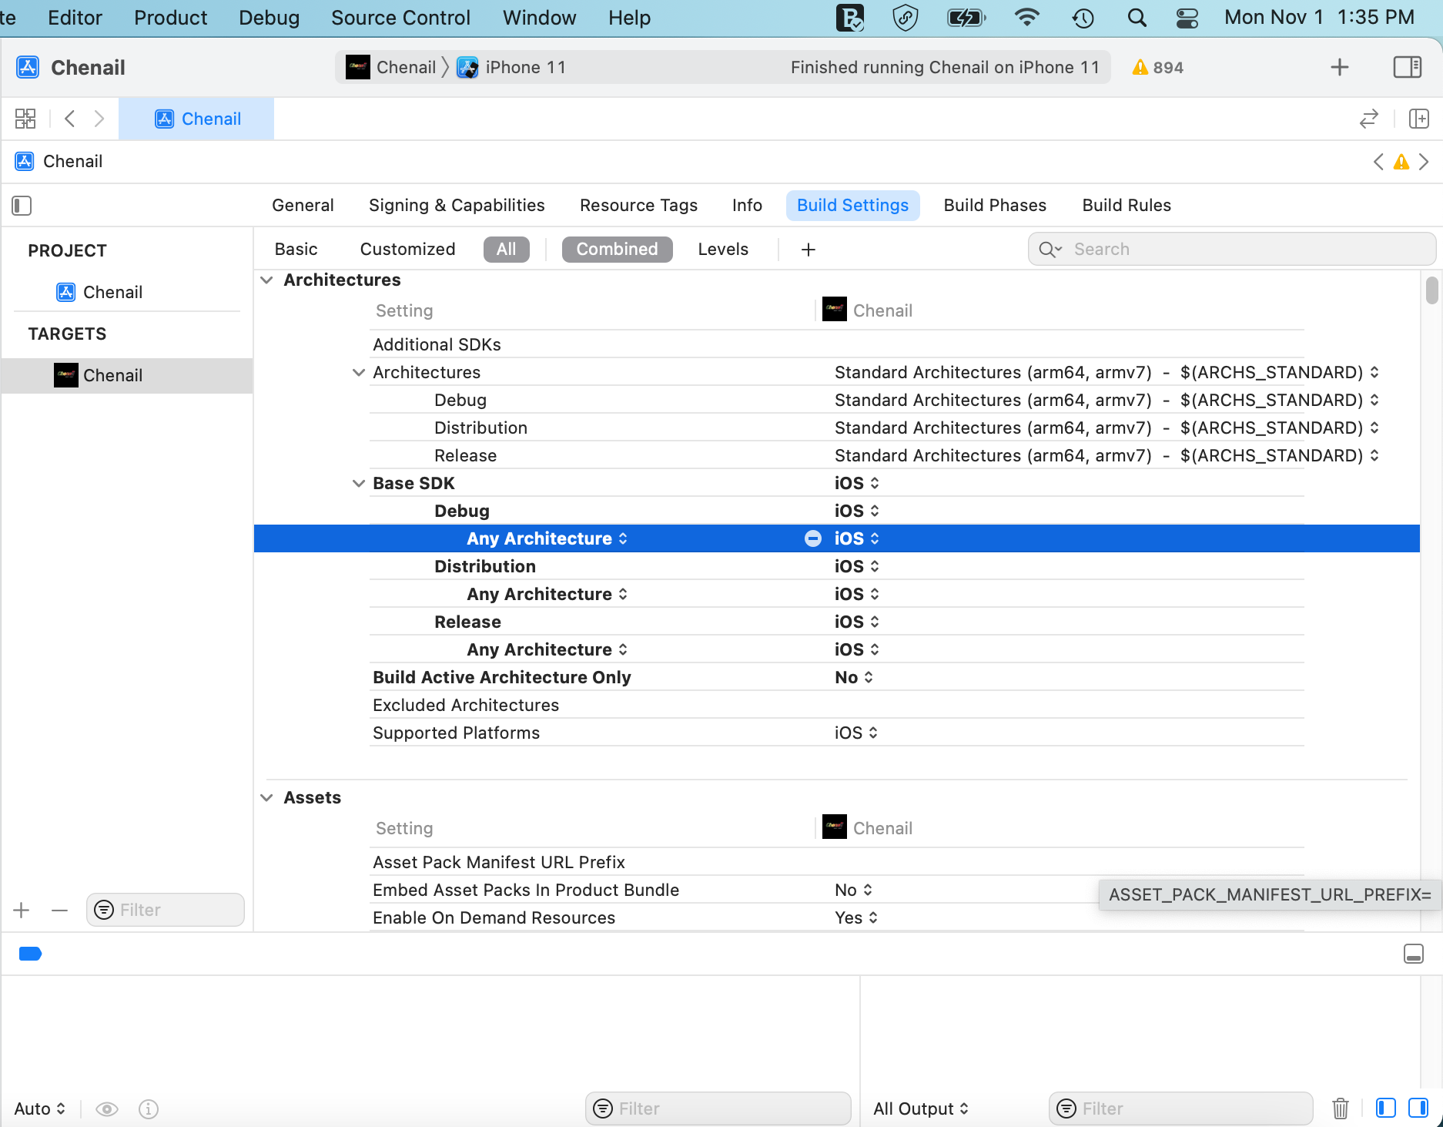Image resolution: width=1443 pixels, height=1127 pixels.
Task: Click the Xcode project icon in the title bar
Action: point(28,67)
